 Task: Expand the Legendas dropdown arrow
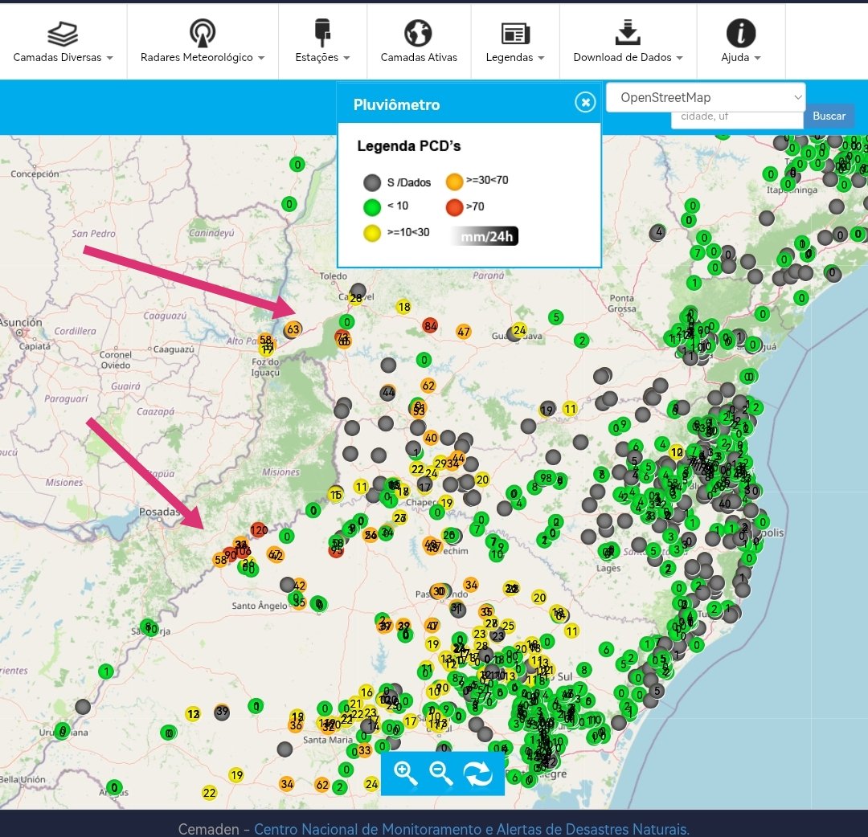point(542,58)
